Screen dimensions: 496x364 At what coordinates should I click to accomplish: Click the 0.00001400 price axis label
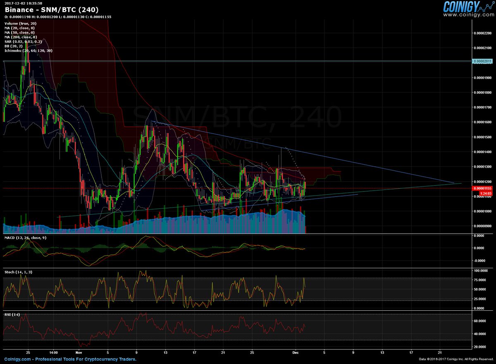point(483,152)
